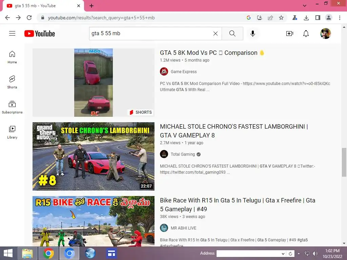Click the magnifier search button
Screen dimensions: 347x260
pyautogui.click(x=232, y=34)
